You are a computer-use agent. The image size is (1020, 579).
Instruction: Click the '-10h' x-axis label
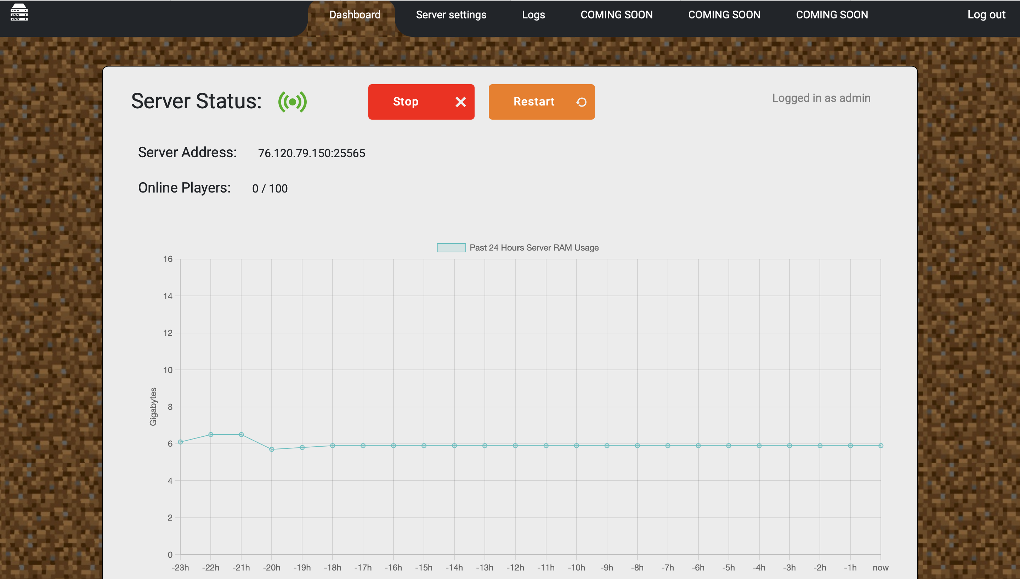tap(576, 568)
